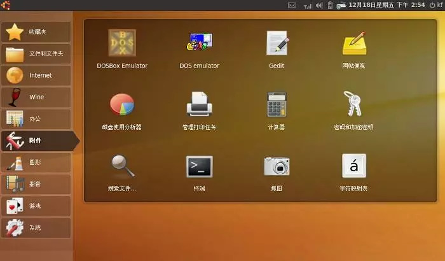Open the Office category with spreadsheet icon
The image size is (445, 261).
click(36, 119)
